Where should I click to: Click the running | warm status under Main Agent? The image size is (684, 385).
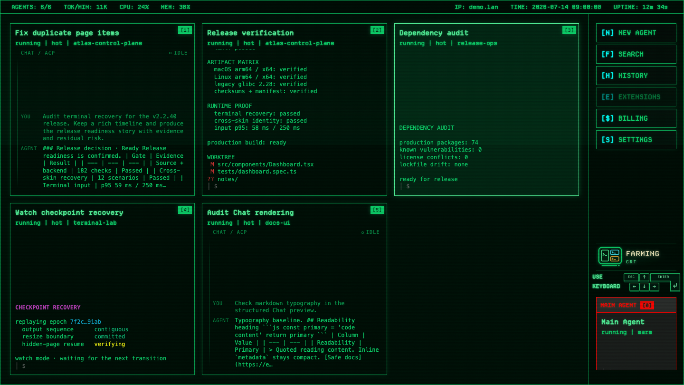pyautogui.click(x=627, y=332)
